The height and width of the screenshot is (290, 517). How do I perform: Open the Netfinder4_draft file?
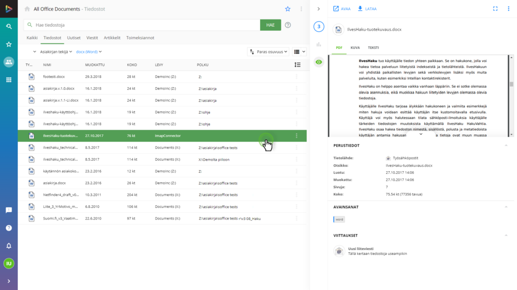coord(61,195)
